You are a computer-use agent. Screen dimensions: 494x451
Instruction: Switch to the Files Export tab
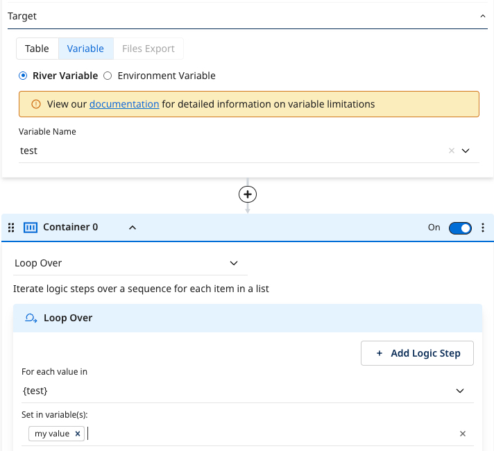148,49
